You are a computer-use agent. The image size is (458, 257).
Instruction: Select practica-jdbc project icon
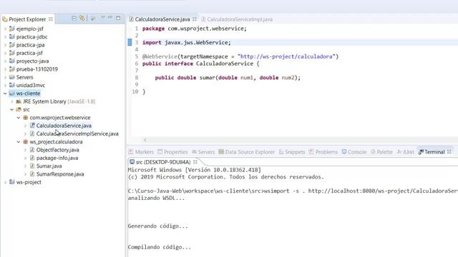[x=11, y=36]
